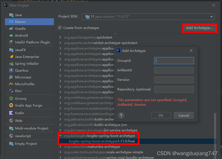This screenshot has width=222, height=159.
Task: Select Maven project type label
Action: (x=20, y=22)
